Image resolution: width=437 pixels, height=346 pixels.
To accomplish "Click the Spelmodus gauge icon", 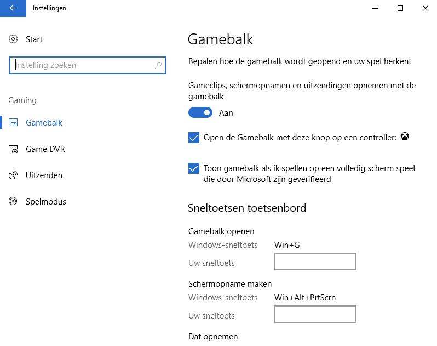I will [x=13, y=202].
